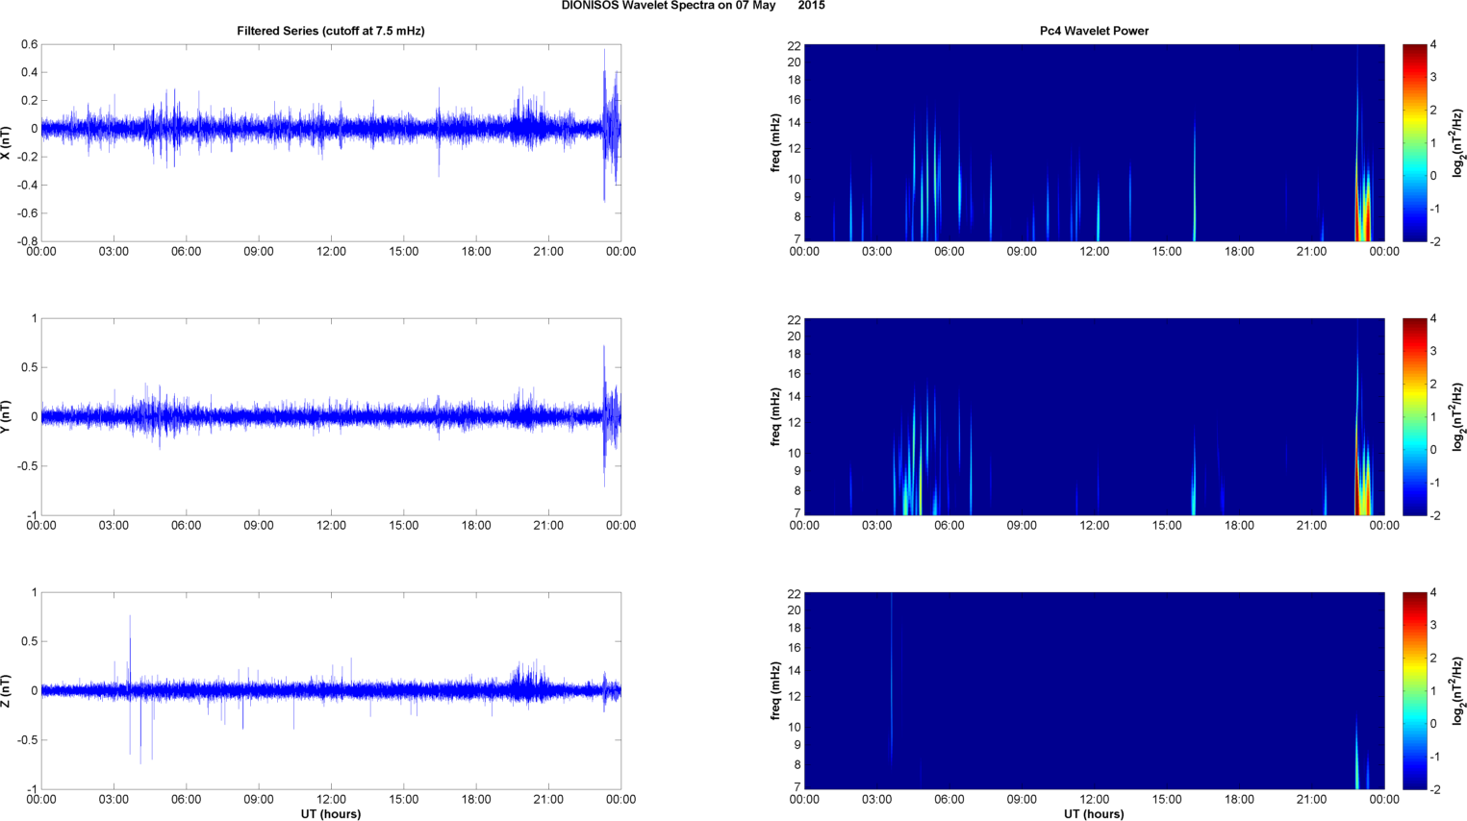The width and height of the screenshot is (1467, 821).
Task: Click the '-0.8' tick on the X (nT) axis
Action: (x=27, y=241)
